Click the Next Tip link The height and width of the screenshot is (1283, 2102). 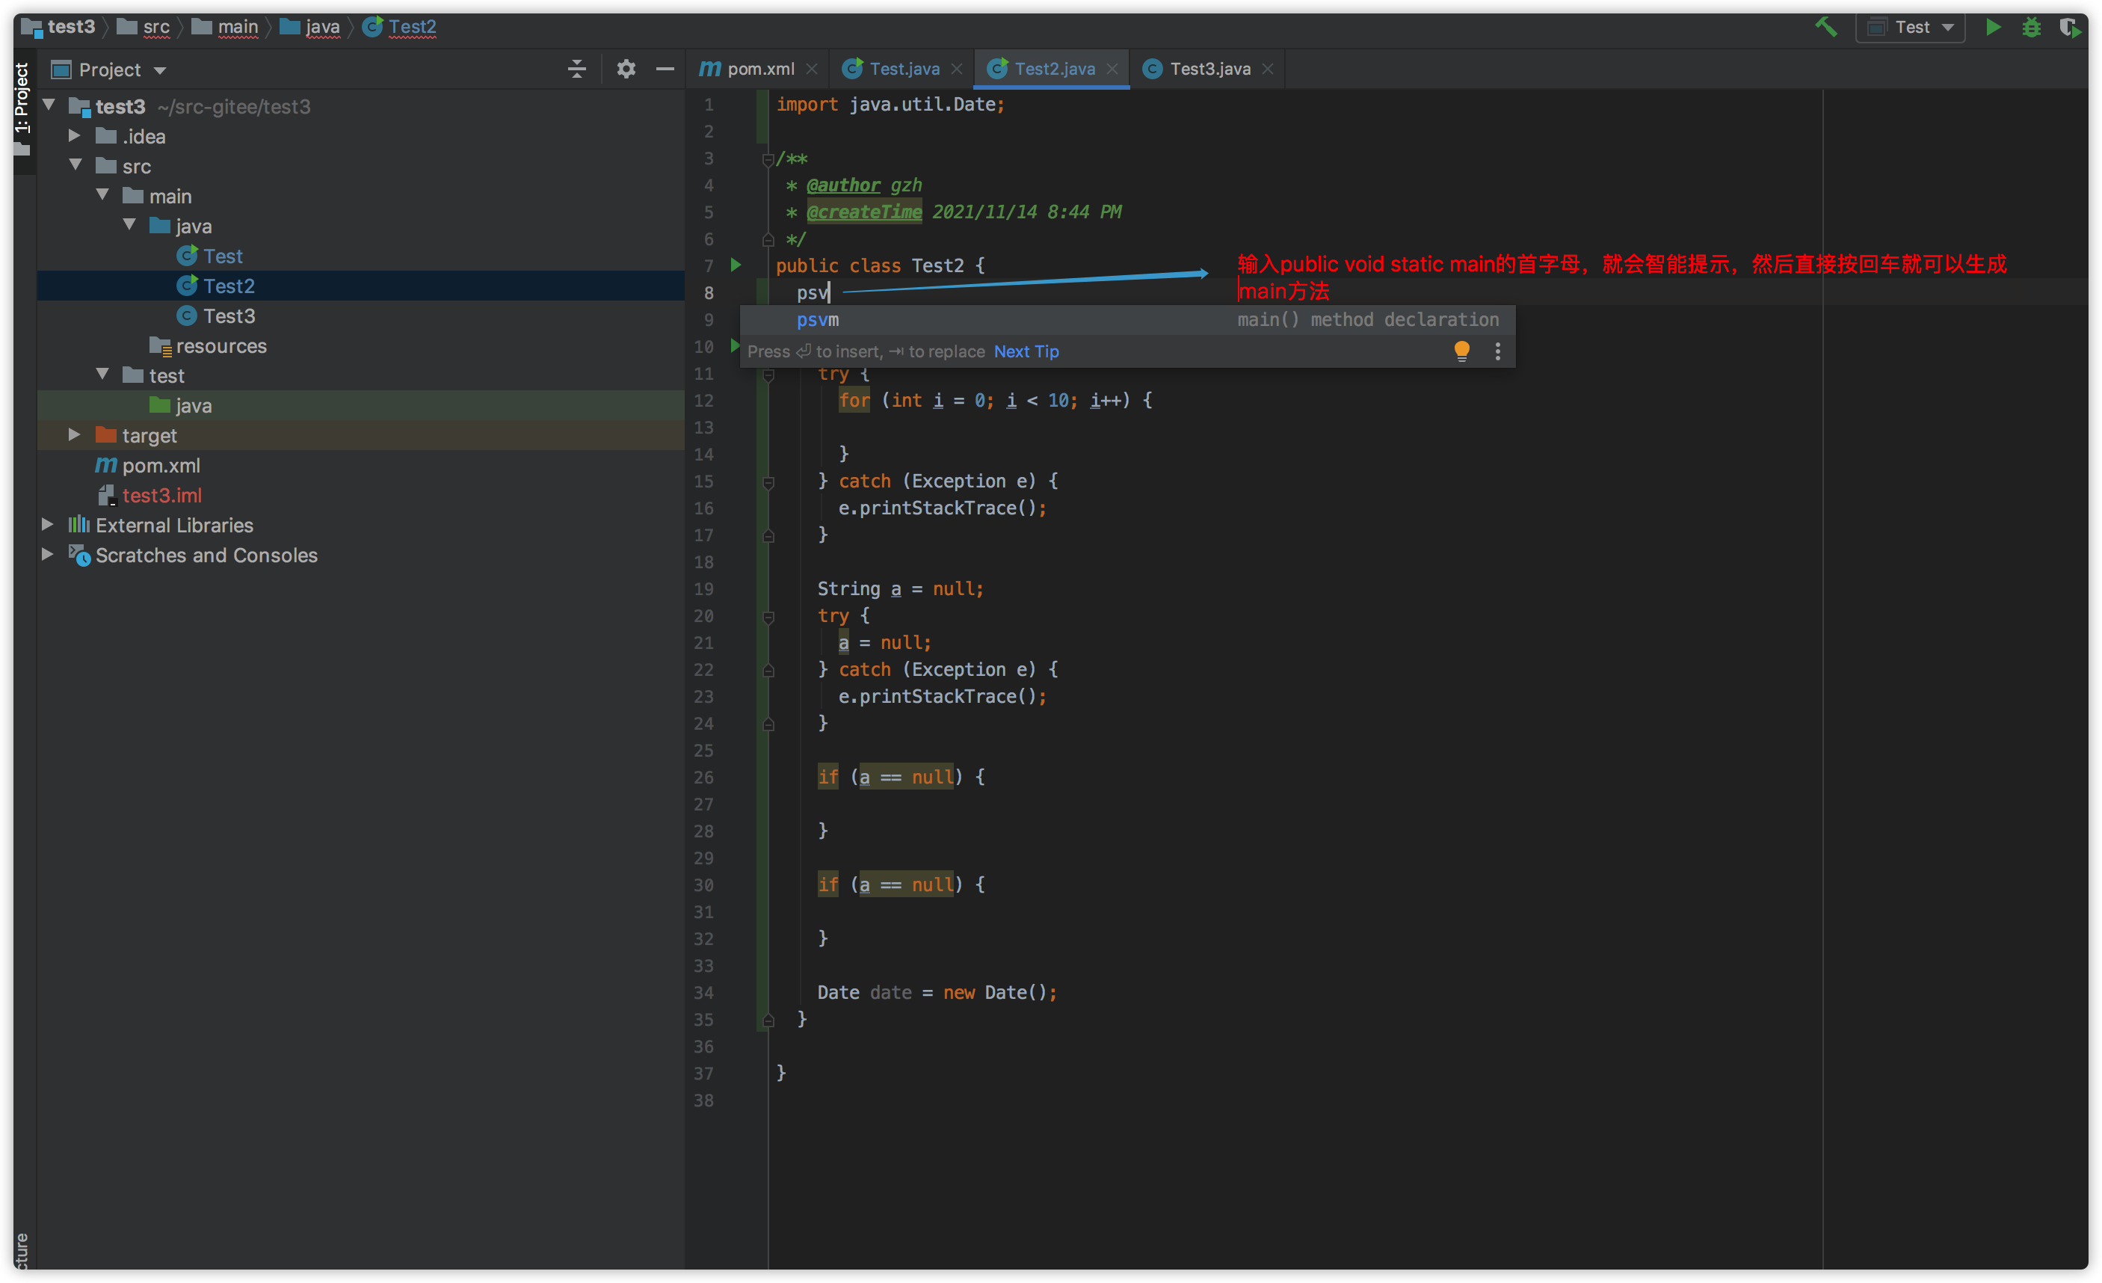tap(1026, 351)
